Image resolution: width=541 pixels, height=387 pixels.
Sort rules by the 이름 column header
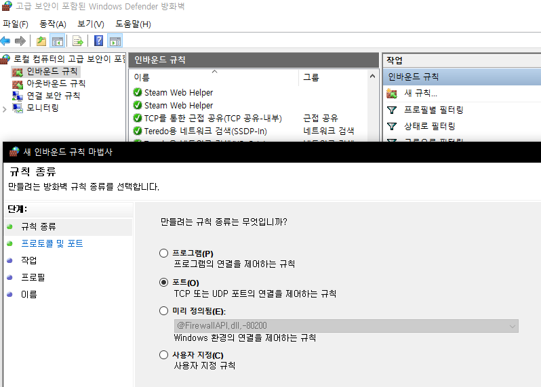[x=214, y=78]
